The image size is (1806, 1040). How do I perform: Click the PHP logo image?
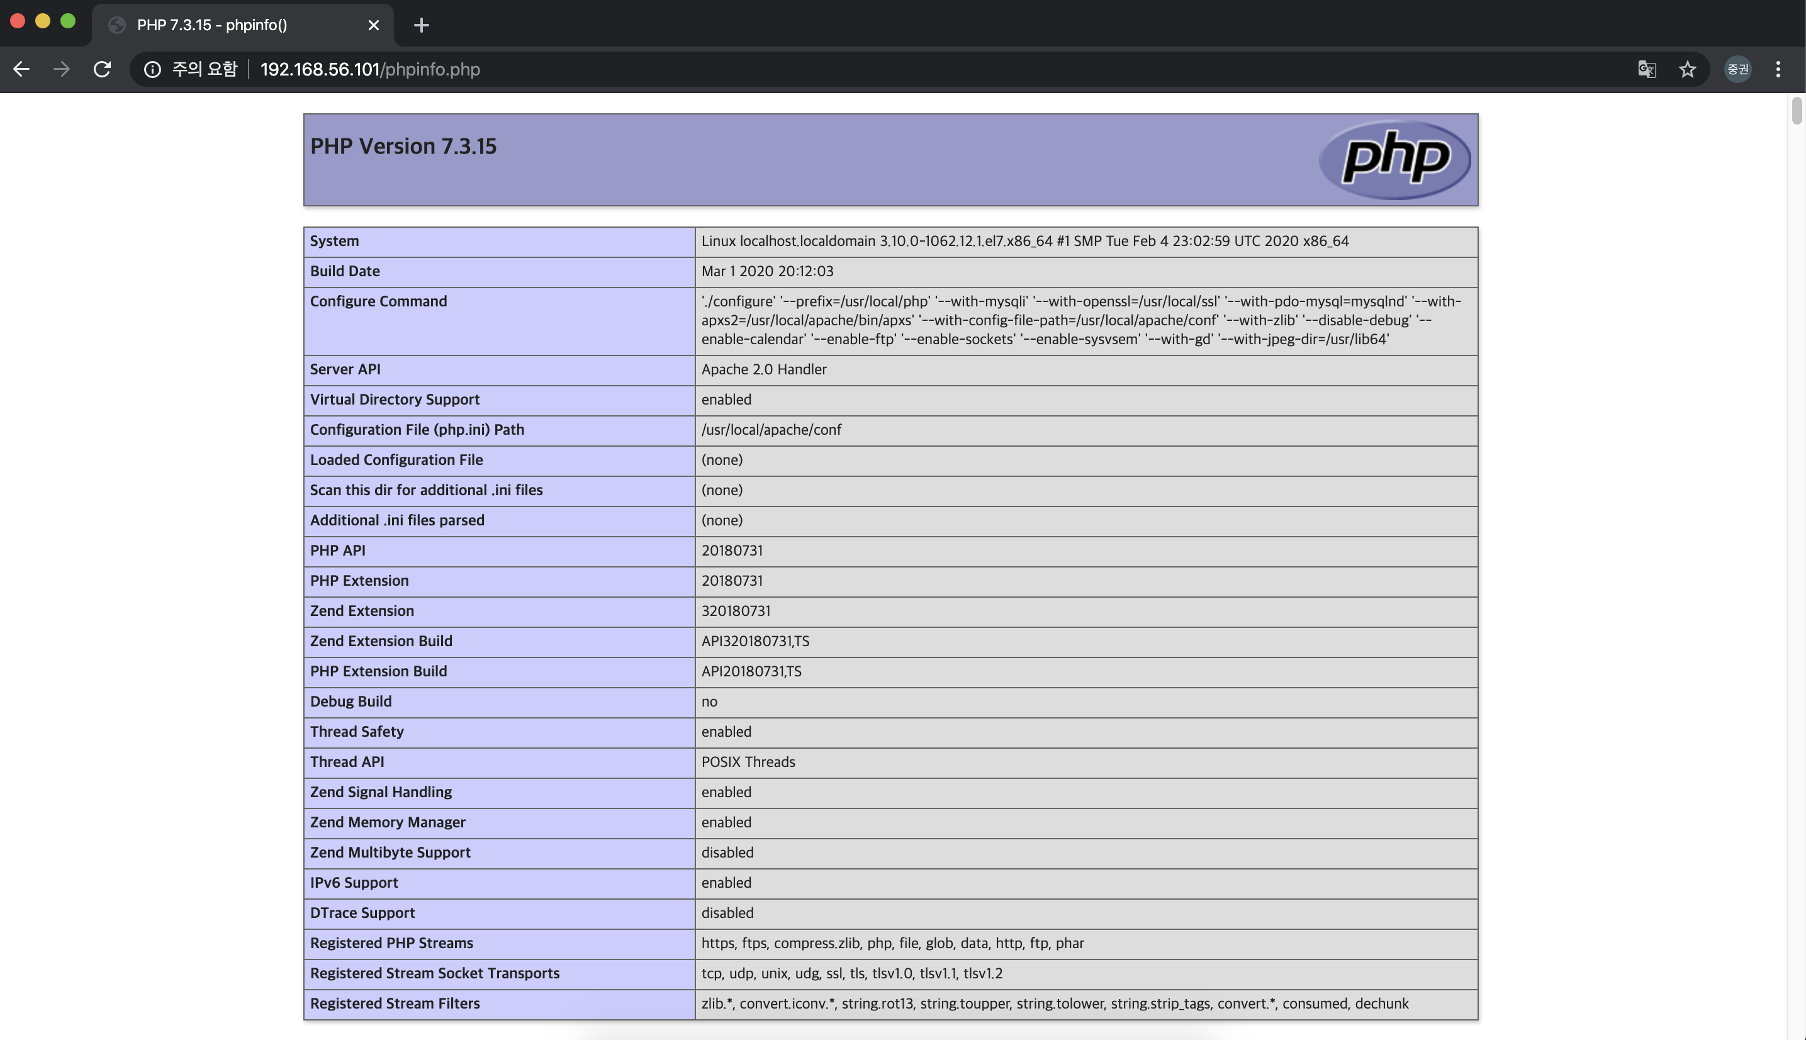coord(1394,159)
